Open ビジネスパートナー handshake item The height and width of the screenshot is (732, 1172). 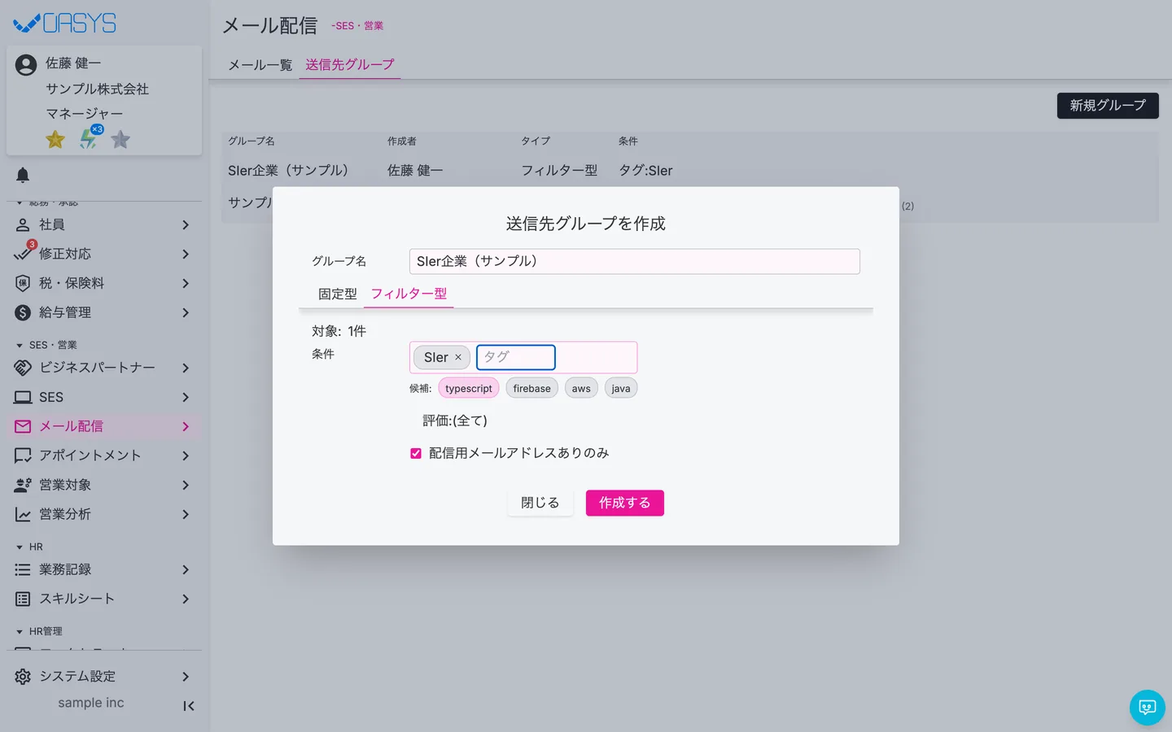[x=104, y=368]
